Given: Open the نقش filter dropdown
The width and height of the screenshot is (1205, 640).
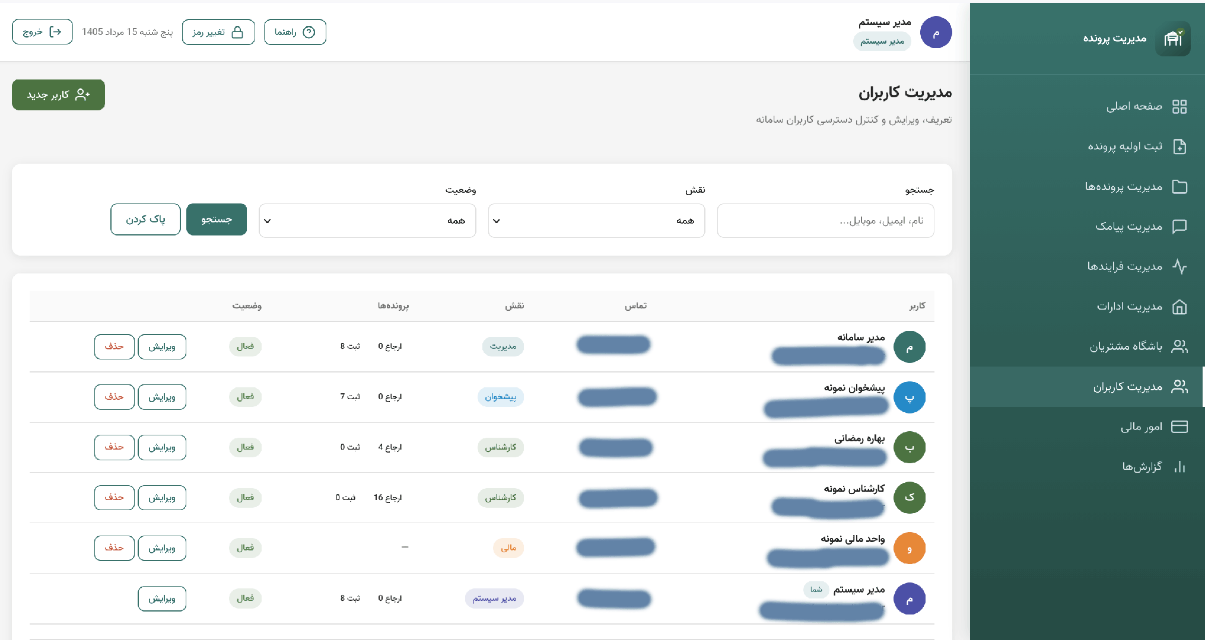Looking at the screenshot, I should click(x=596, y=221).
